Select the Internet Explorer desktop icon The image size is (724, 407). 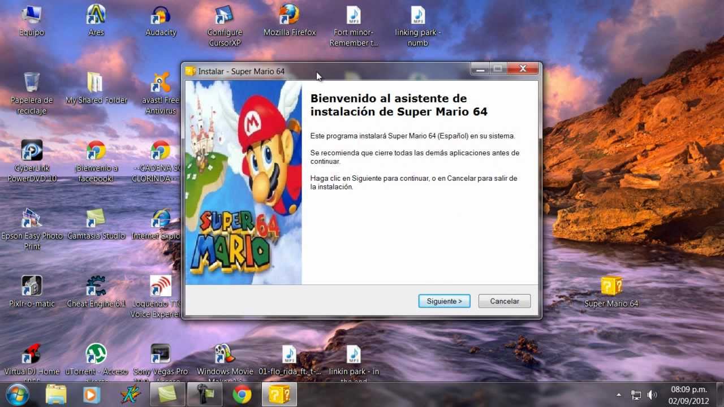(157, 224)
